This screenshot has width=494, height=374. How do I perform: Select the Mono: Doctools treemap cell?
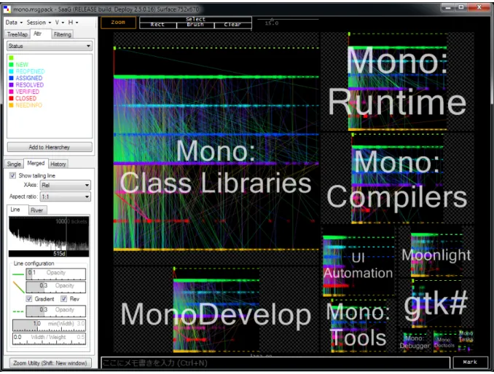(444, 341)
